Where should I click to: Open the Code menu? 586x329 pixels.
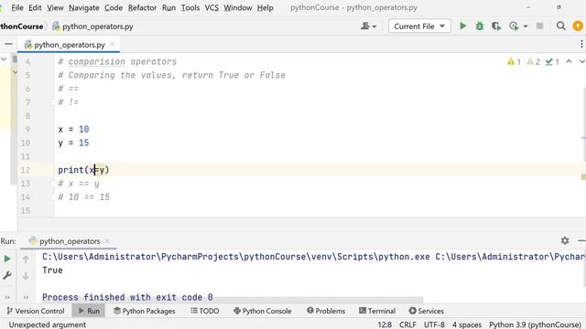click(x=114, y=8)
